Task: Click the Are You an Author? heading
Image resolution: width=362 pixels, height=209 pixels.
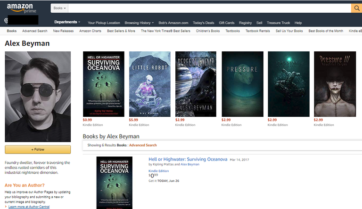Action: (x=25, y=185)
